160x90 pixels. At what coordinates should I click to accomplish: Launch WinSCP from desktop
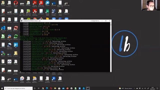3,54
